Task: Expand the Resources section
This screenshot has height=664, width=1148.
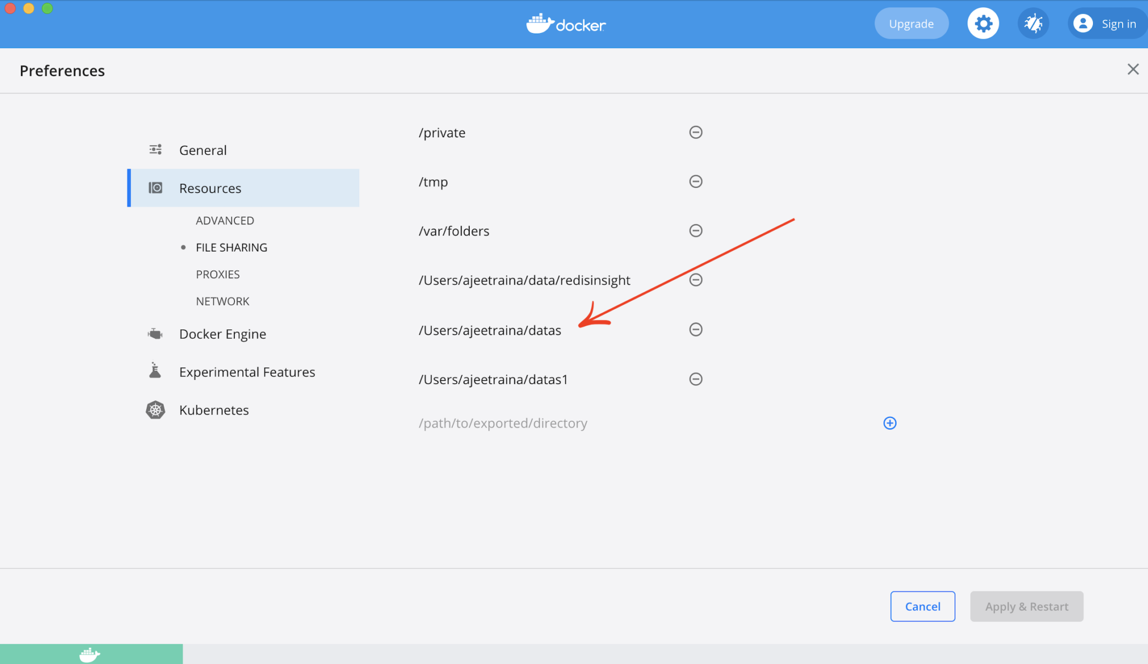Action: 210,188
